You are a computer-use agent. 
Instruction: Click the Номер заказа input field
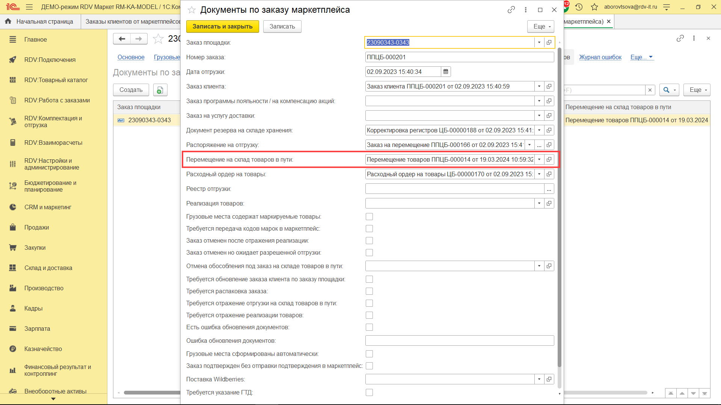point(459,57)
